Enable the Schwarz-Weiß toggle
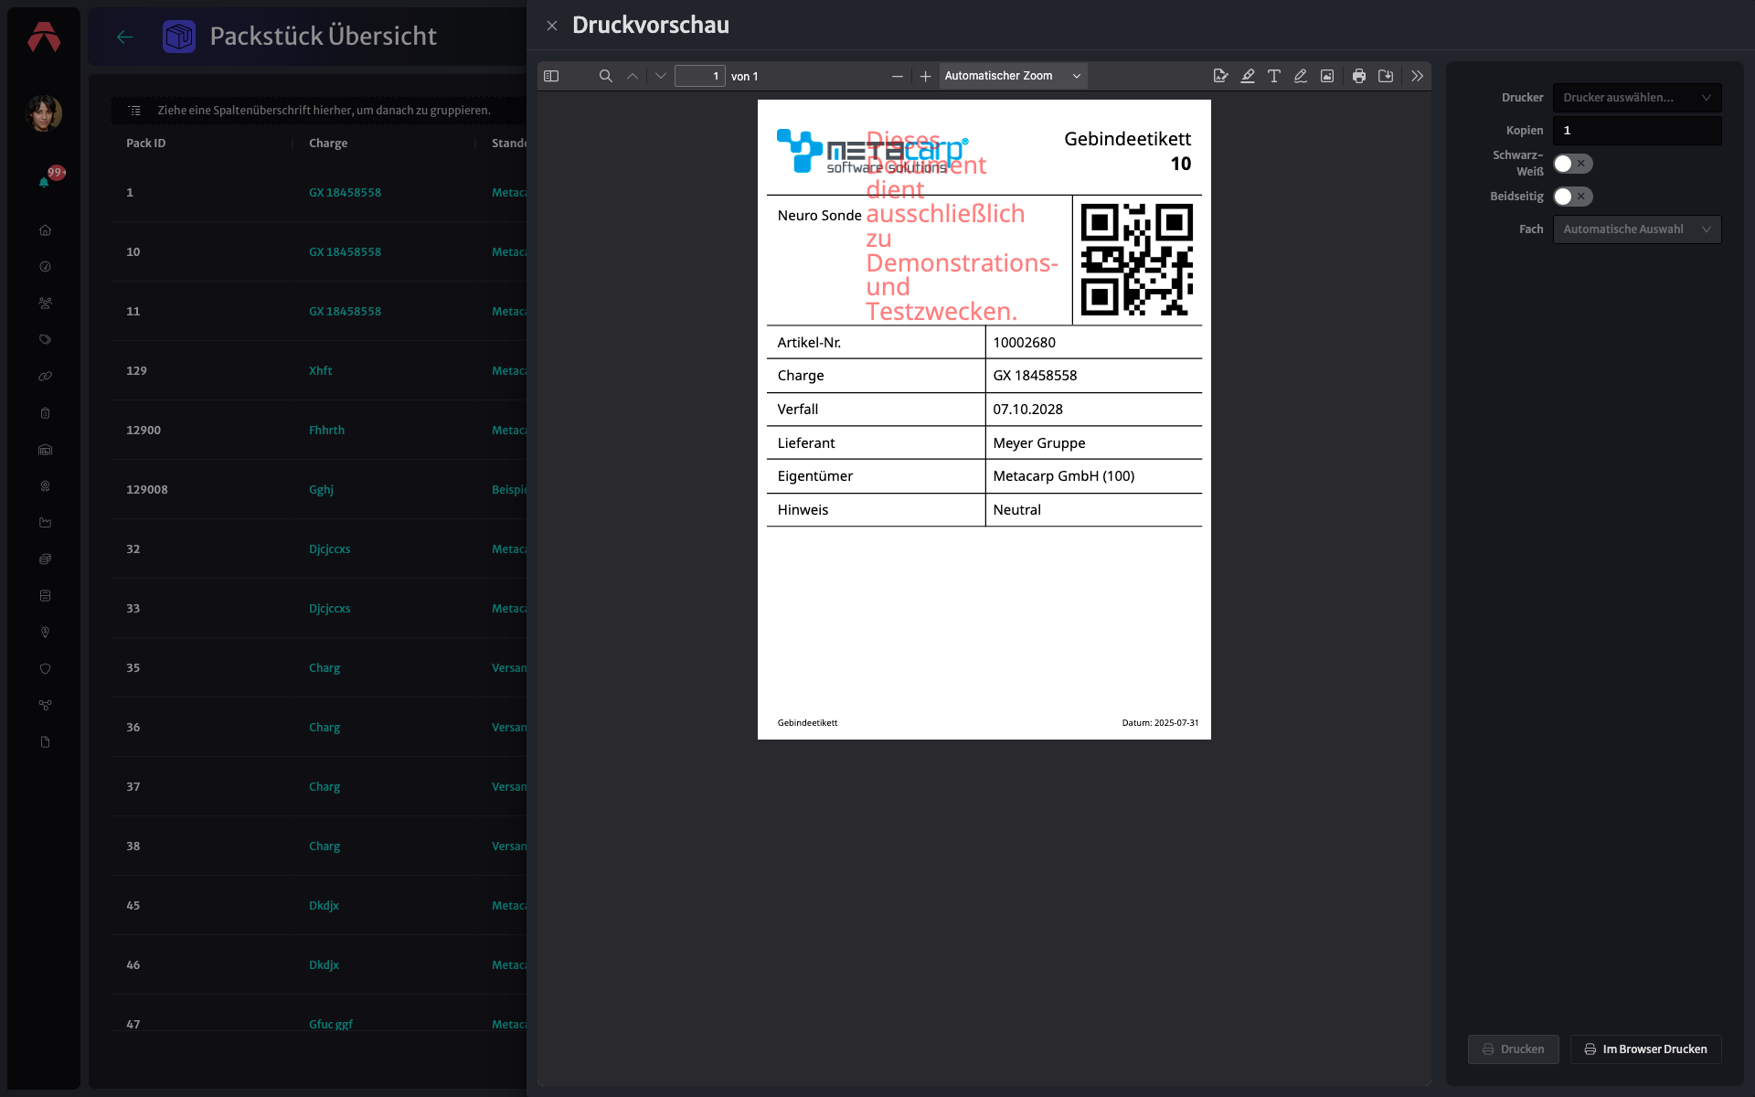Viewport: 1755px width, 1097px height. pyautogui.click(x=1573, y=164)
